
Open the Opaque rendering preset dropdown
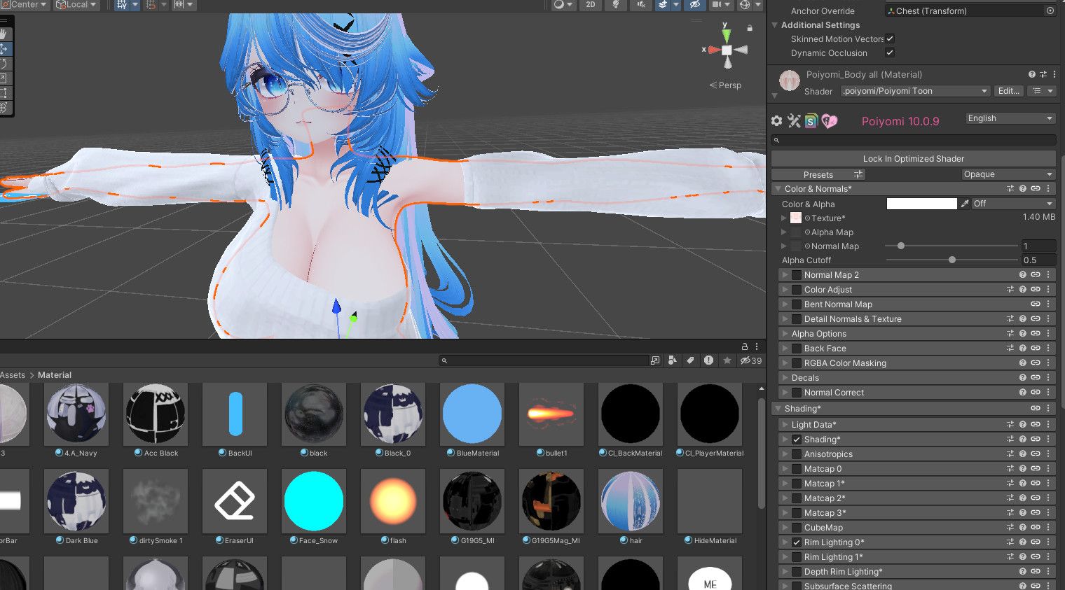coord(1008,174)
